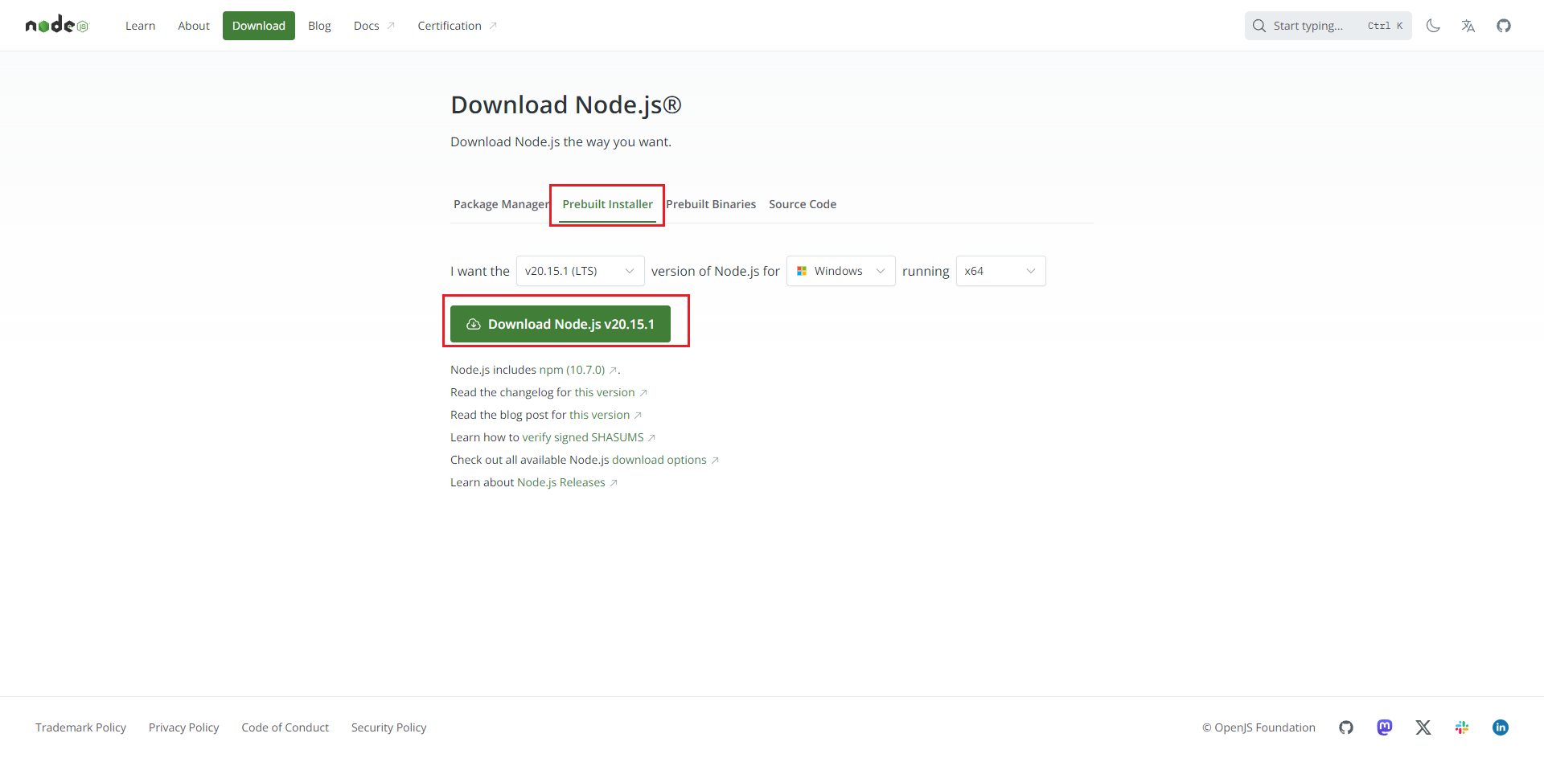Screen dimensions: 1544x758
Task: Toggle dark mode with the moon icon
Action: tap(1433, 26)
